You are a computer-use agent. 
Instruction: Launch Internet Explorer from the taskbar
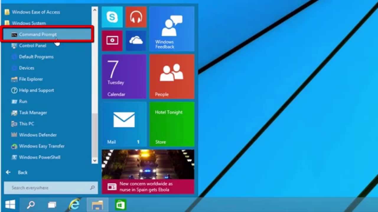74,205
